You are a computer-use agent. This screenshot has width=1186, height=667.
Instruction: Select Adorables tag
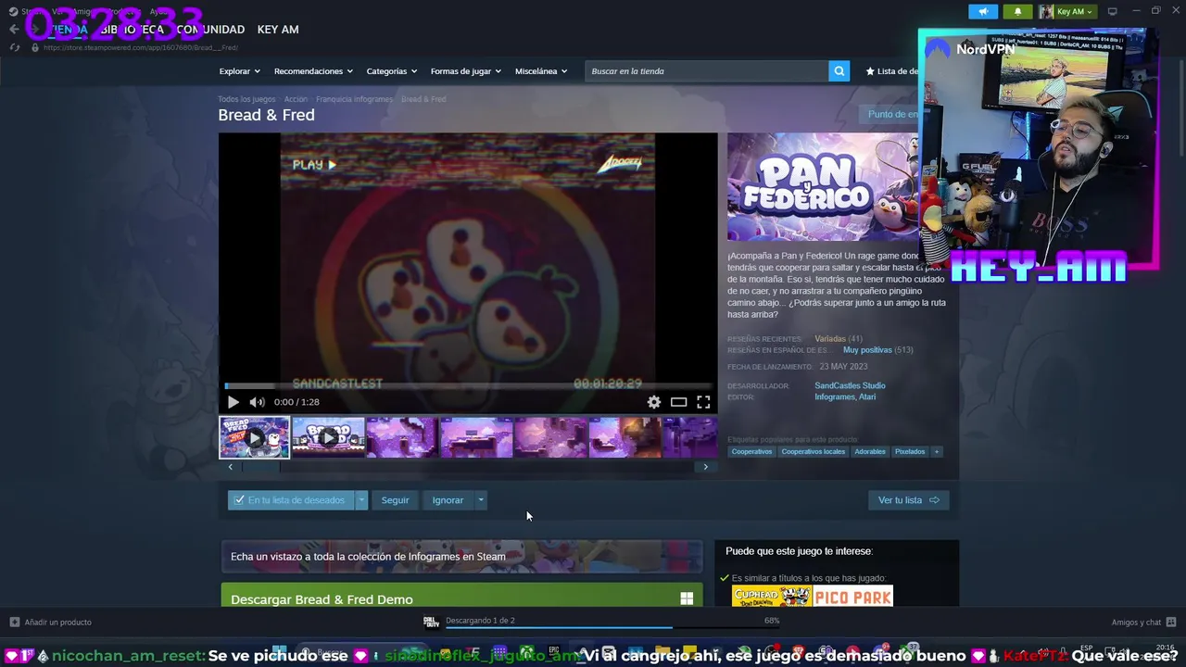[x=870, y=451]
